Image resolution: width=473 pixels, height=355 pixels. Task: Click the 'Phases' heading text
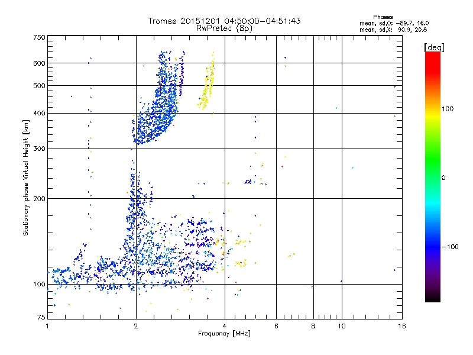click(383, 17)
